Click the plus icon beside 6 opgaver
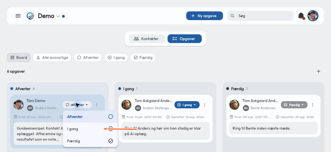 319,71
